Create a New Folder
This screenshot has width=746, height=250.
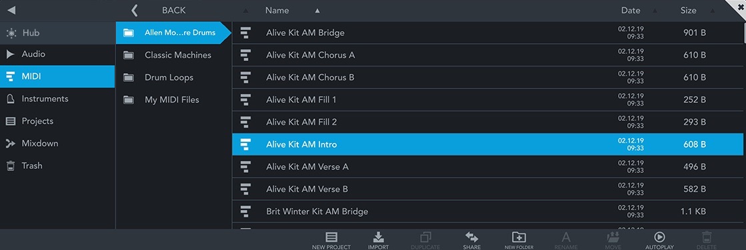point(519,241)
